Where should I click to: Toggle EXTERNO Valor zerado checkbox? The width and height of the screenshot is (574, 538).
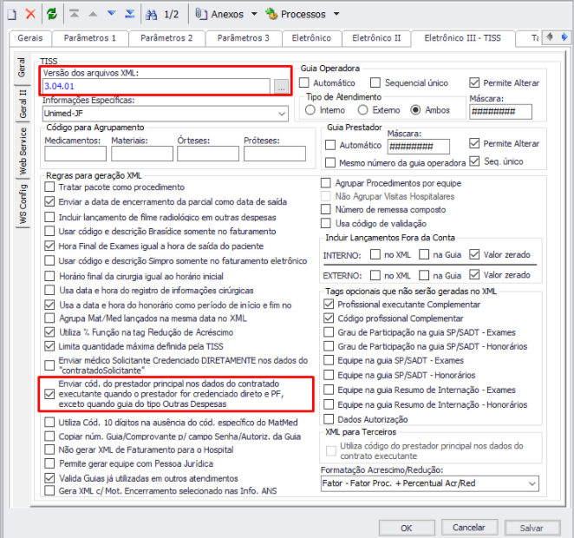coord(474,275)
